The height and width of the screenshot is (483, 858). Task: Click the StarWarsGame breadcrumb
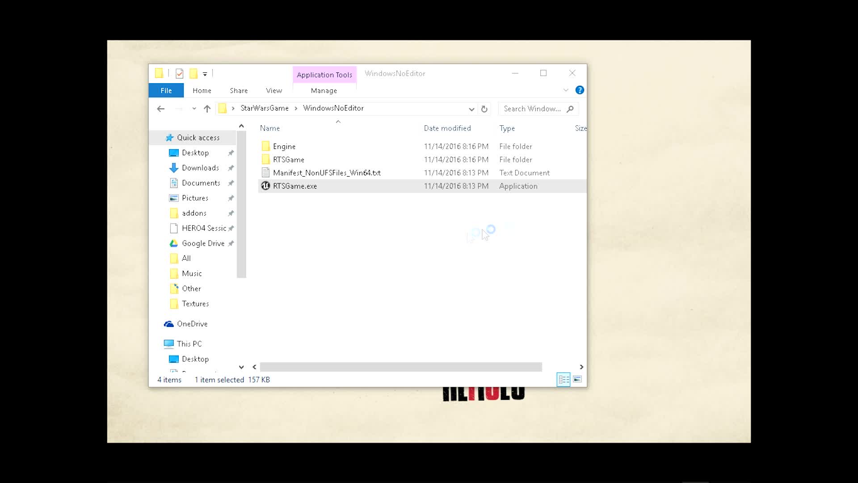tap(265, 108)
